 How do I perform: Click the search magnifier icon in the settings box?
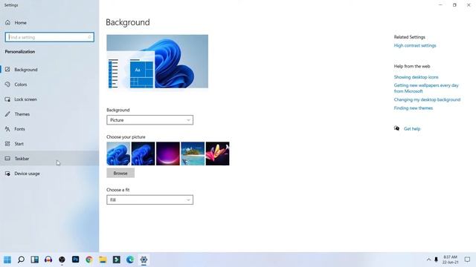[89, 37]
